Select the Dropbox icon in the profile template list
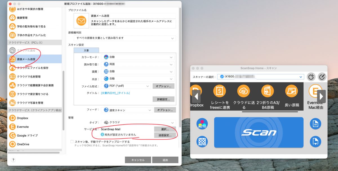Screen dimensions: 338x171 point(12,118)
